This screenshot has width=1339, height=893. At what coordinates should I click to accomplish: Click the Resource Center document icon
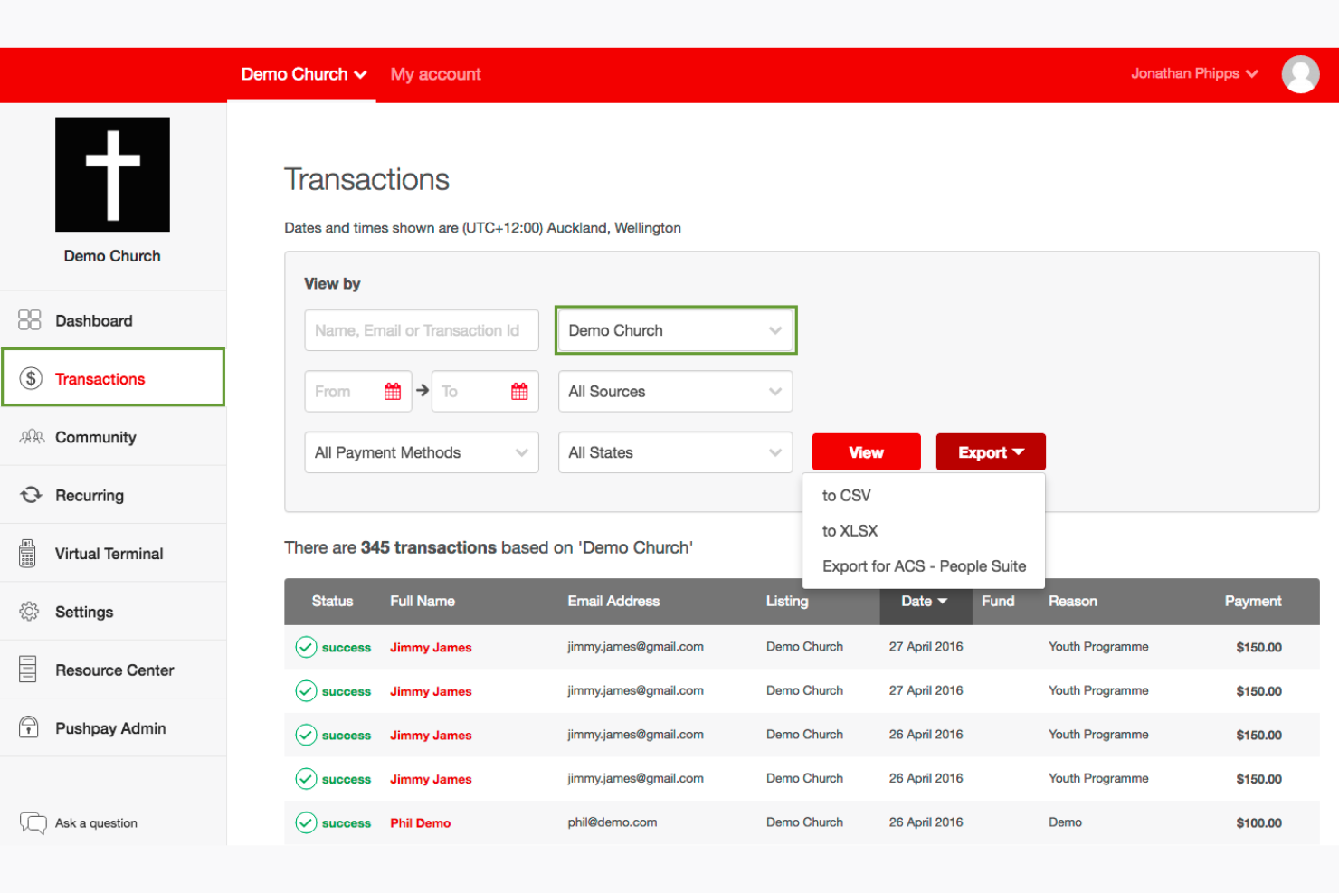[28, 670]
